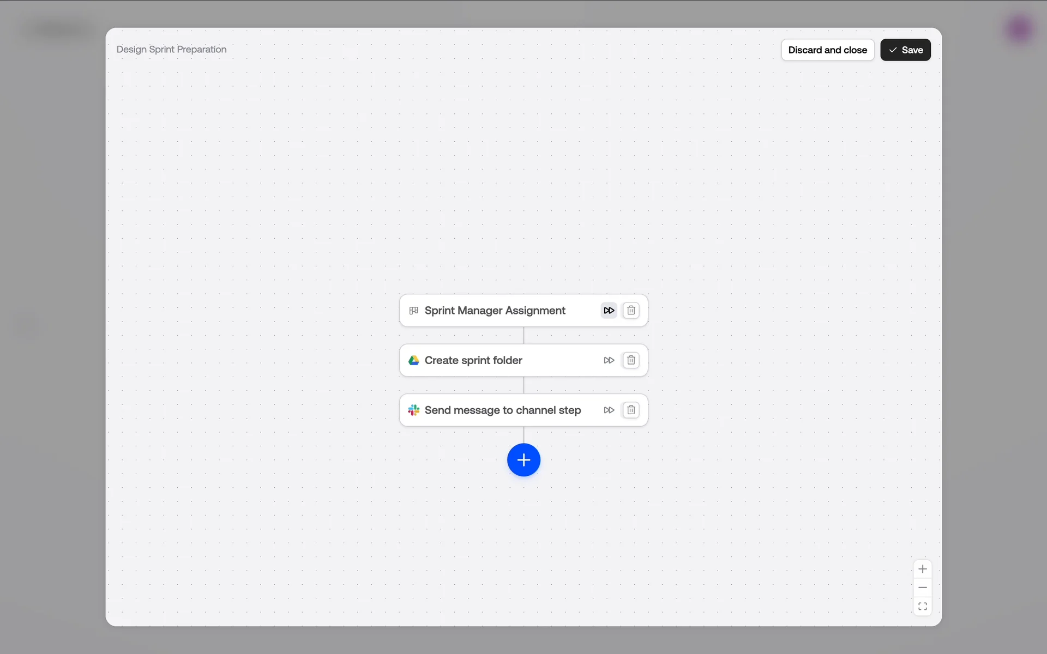Click skip icon on Send message step
1047x654 pixels.
coord(609,410)
